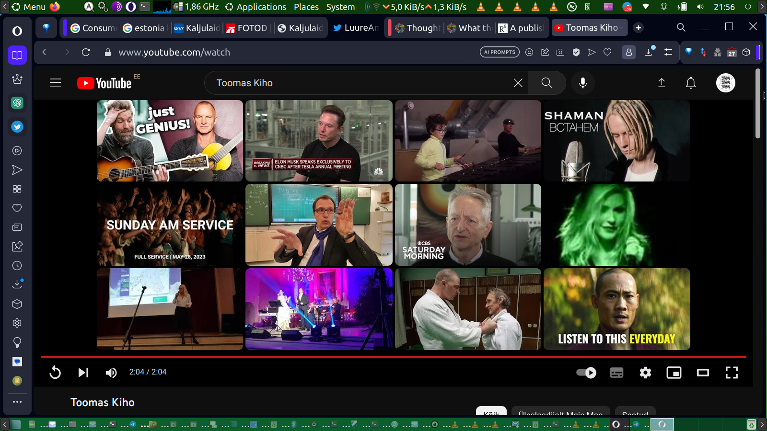This screenshot has height=431, width=767.
Task: Switch to the FOTOD browser tab
Action: [247, 28]
